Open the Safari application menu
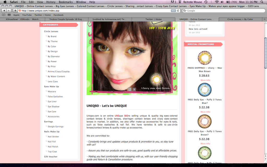267x167 pixels. point(14,2)
